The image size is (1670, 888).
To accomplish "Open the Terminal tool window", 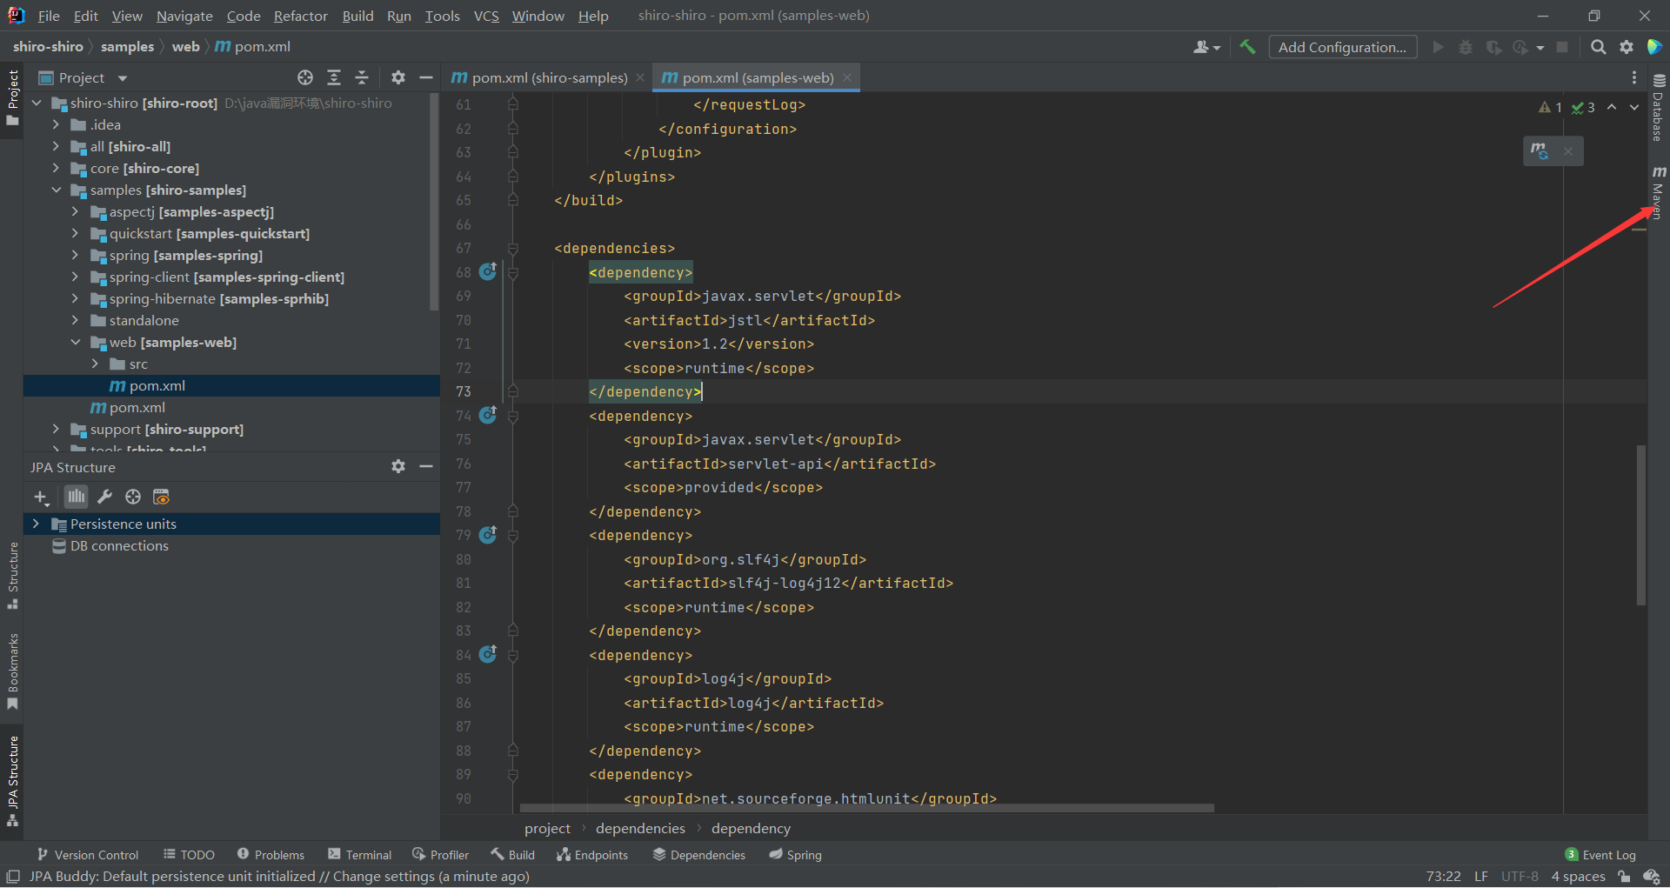I will coord(360,855).
